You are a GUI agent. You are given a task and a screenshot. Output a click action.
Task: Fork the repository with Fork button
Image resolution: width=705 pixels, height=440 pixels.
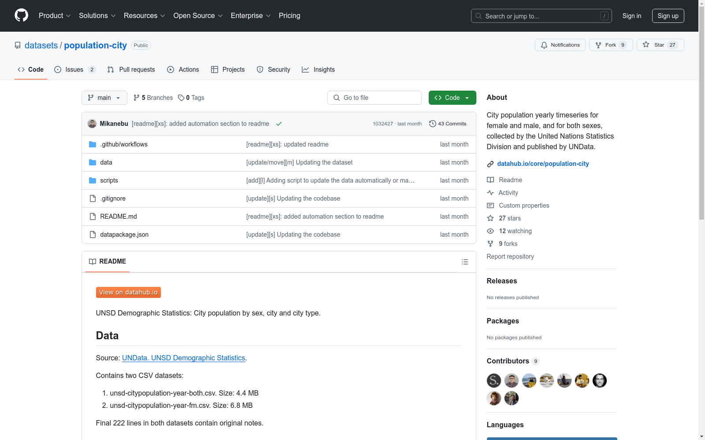[x=611, y=45]
